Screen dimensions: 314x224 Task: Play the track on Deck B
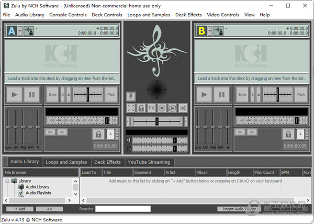click(204, 95)
